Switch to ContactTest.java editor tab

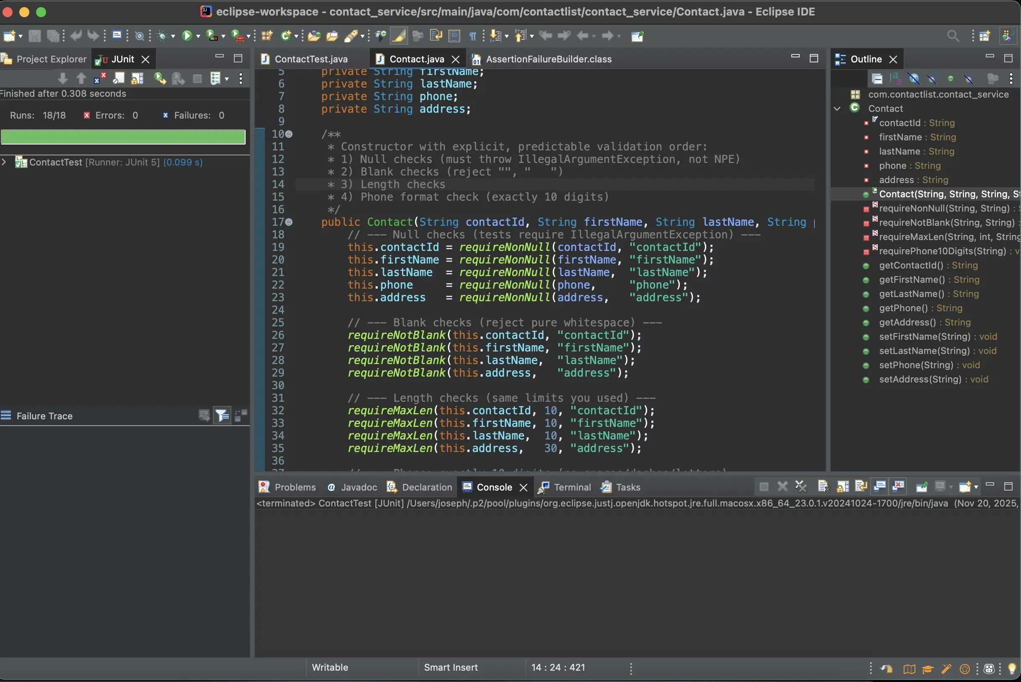(310, 59)
